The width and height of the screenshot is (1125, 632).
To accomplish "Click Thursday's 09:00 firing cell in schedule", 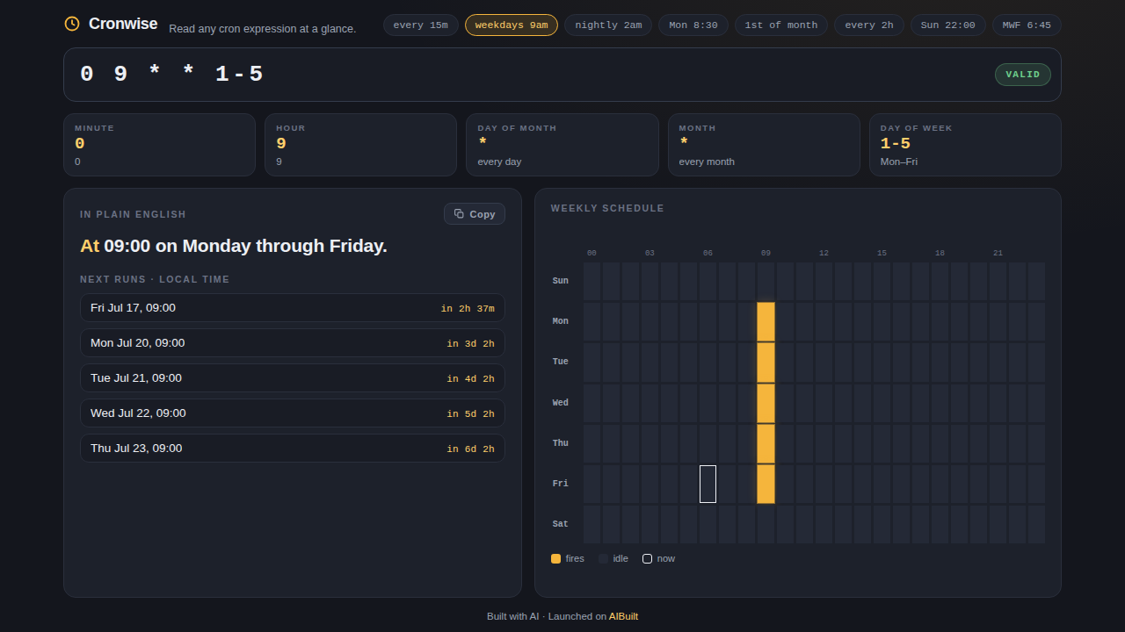I will (766, 443).
